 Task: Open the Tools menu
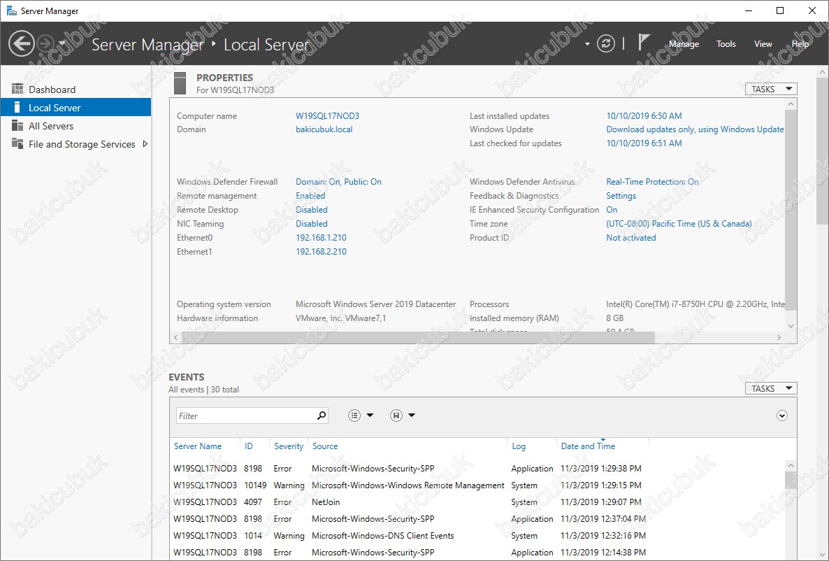726,44
